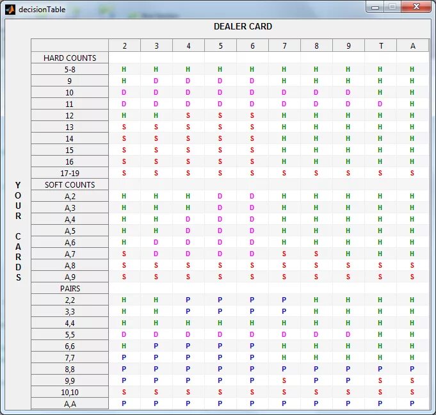This screenshot has width=436, height=415.
Task: Select the dealer card column header 6
Action: pyautogui.click(x=252, y=45)
